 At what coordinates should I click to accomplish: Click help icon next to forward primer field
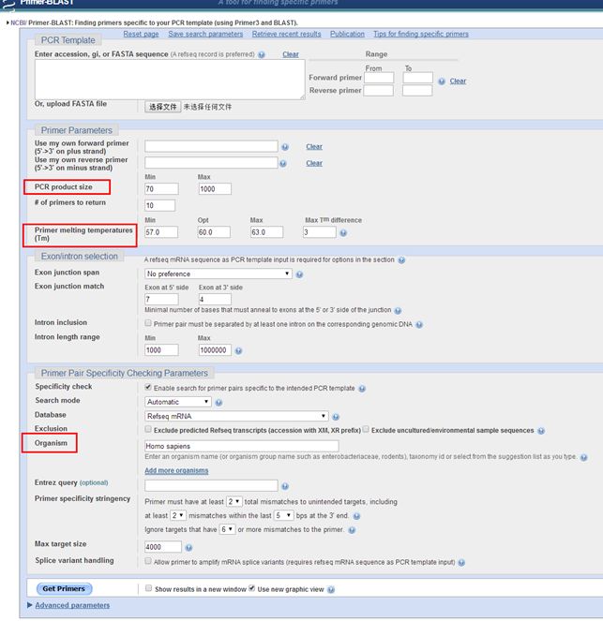(285, 147)
